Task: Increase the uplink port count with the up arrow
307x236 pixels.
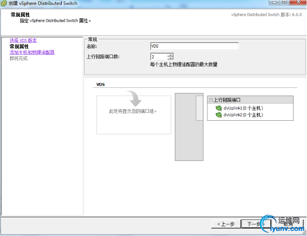Action: (x=170, y=55)
